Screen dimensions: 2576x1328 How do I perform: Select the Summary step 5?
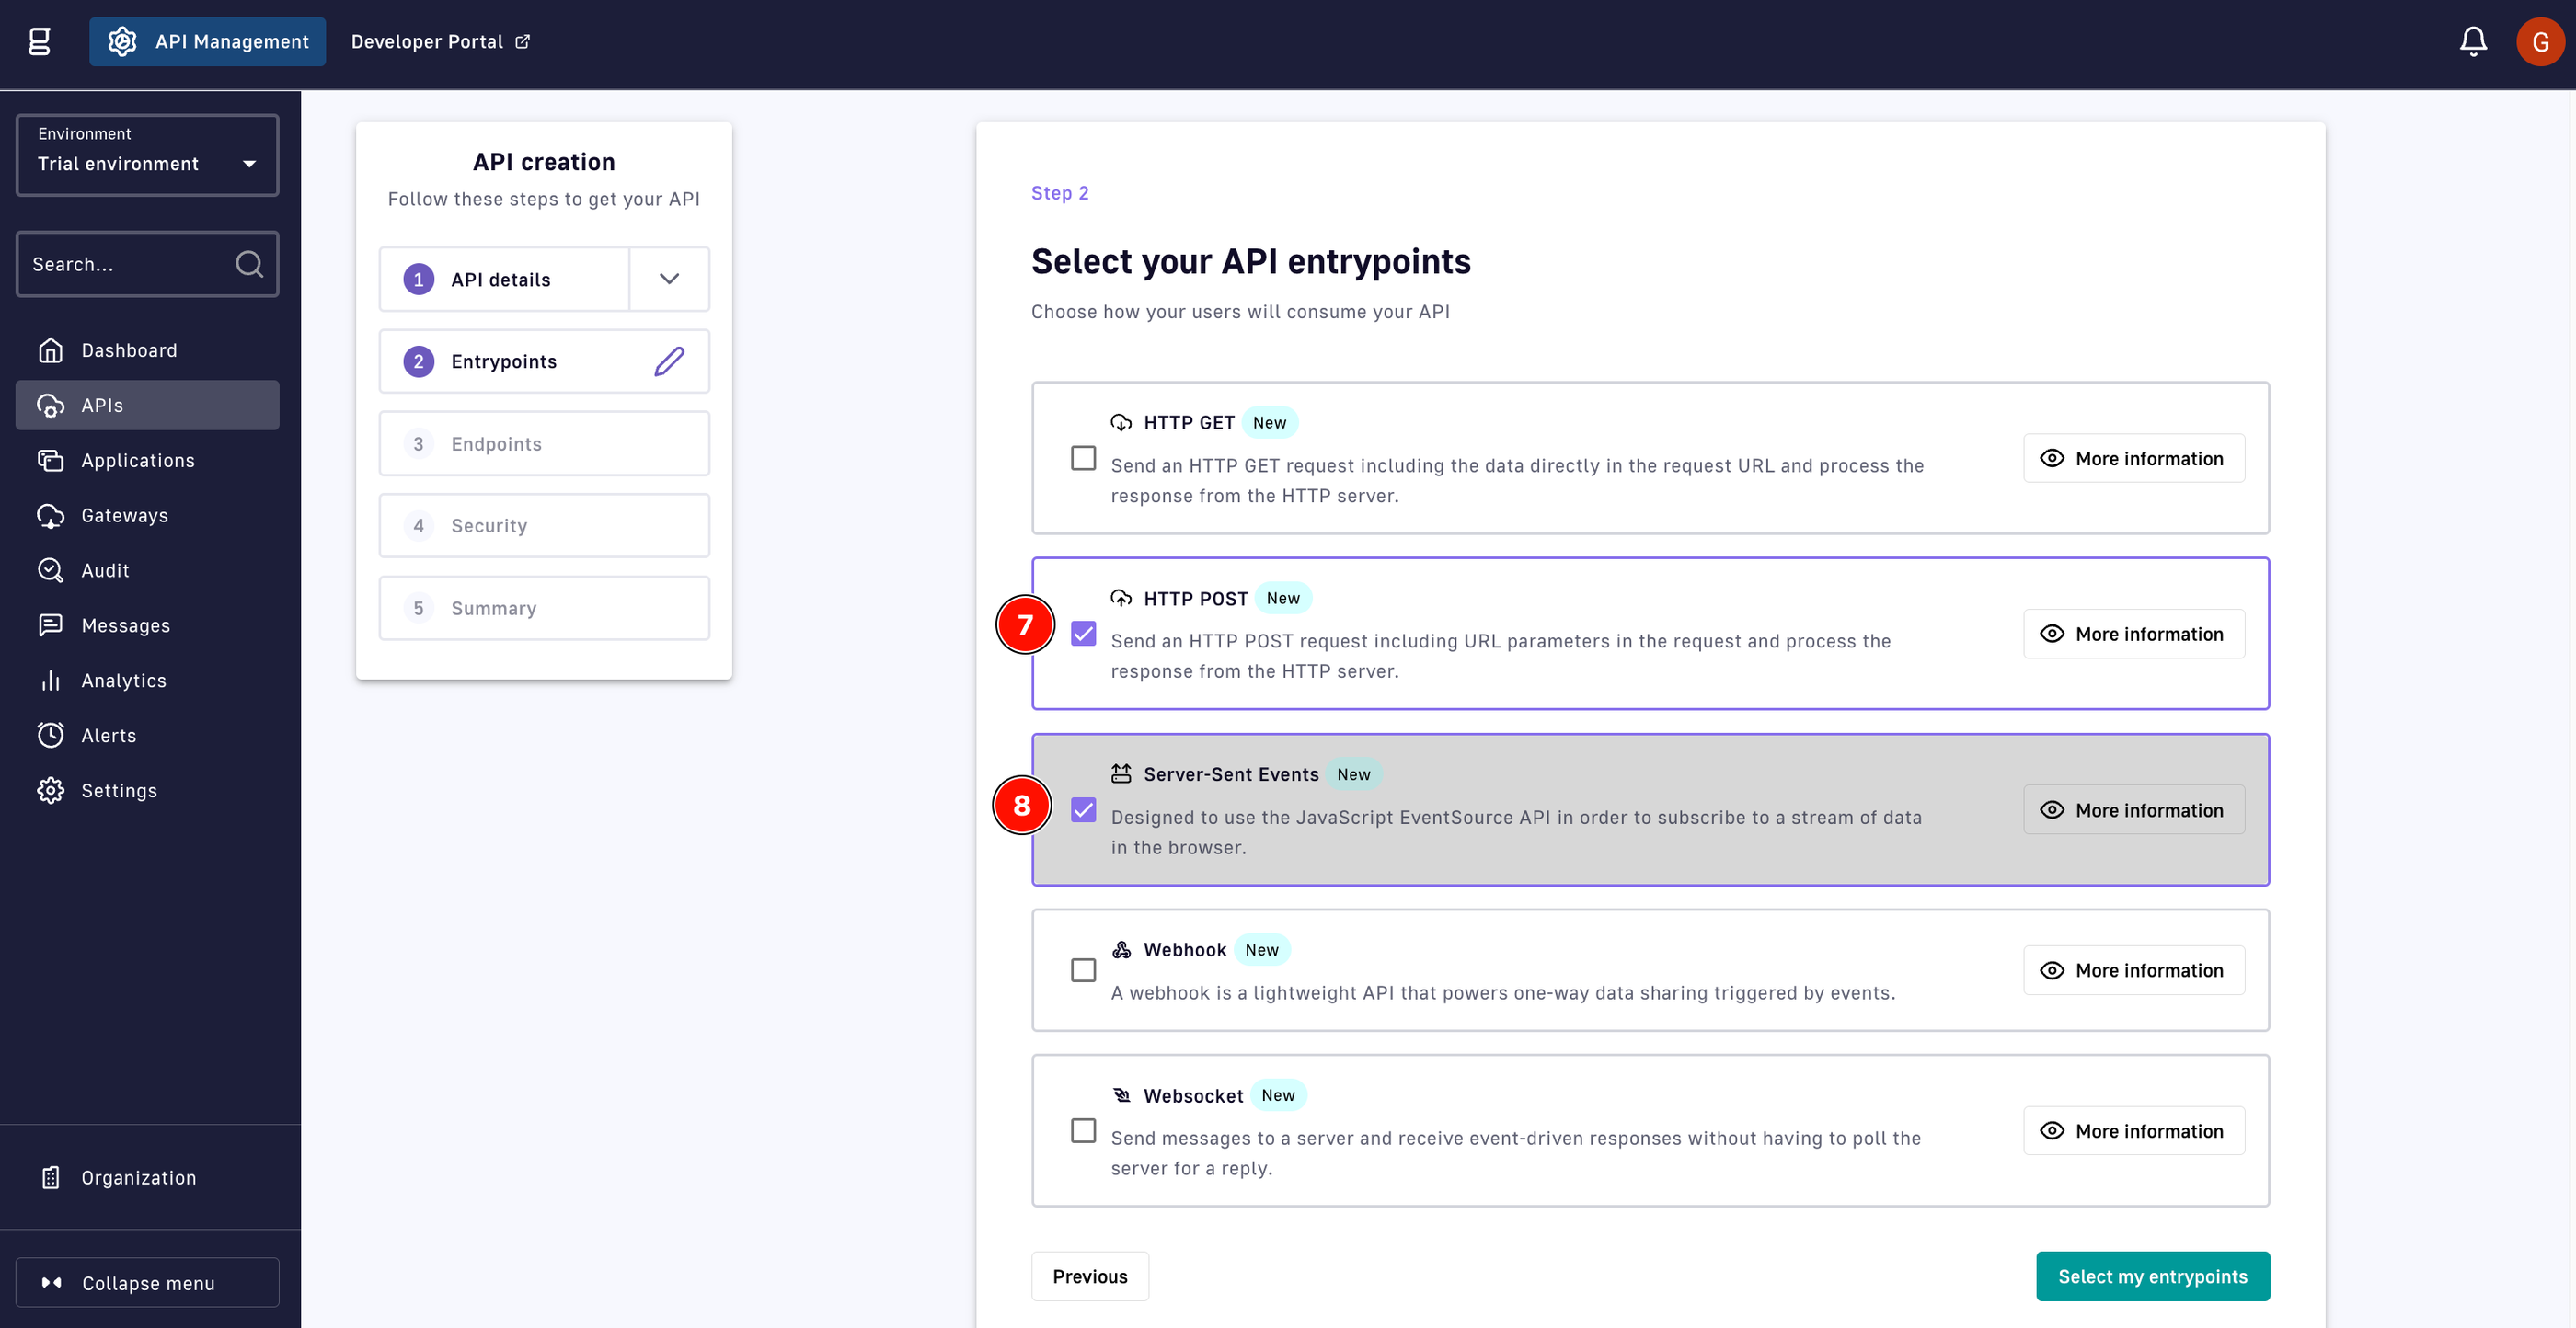coord(544,608)
